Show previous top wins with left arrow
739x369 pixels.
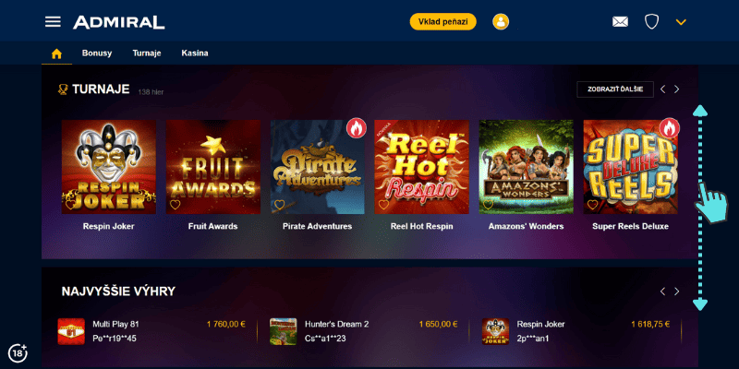click(x=662, y=292)
